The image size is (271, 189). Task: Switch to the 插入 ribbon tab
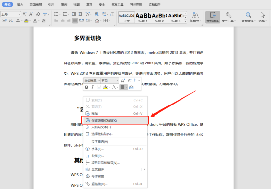20,5
